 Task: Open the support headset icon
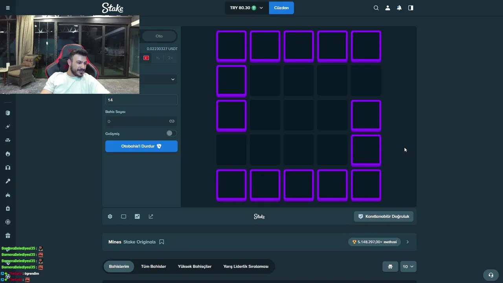point(490,275)
